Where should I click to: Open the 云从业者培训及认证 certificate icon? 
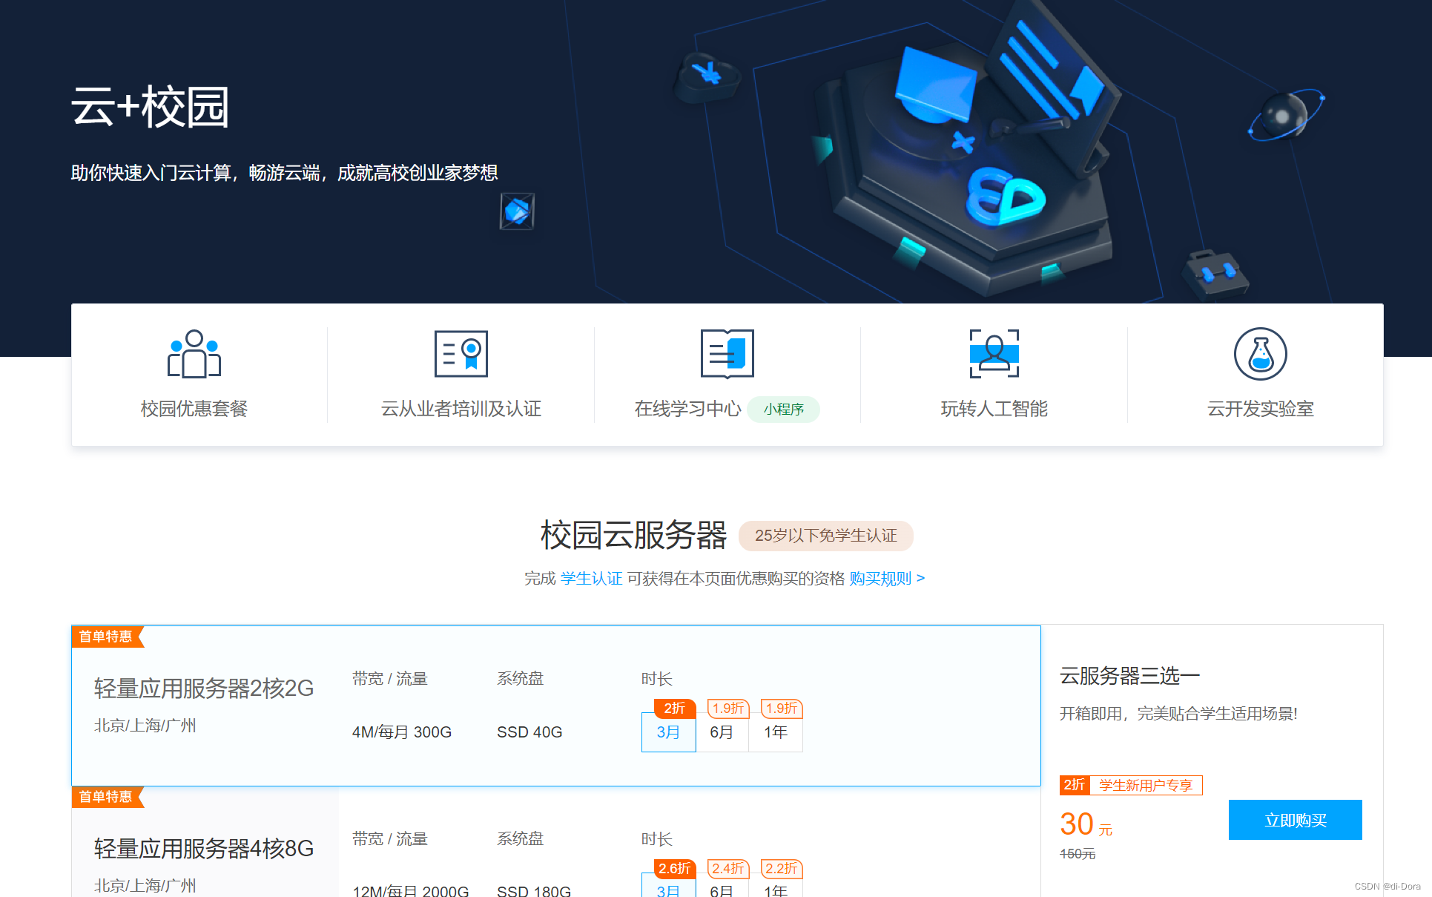461,354
